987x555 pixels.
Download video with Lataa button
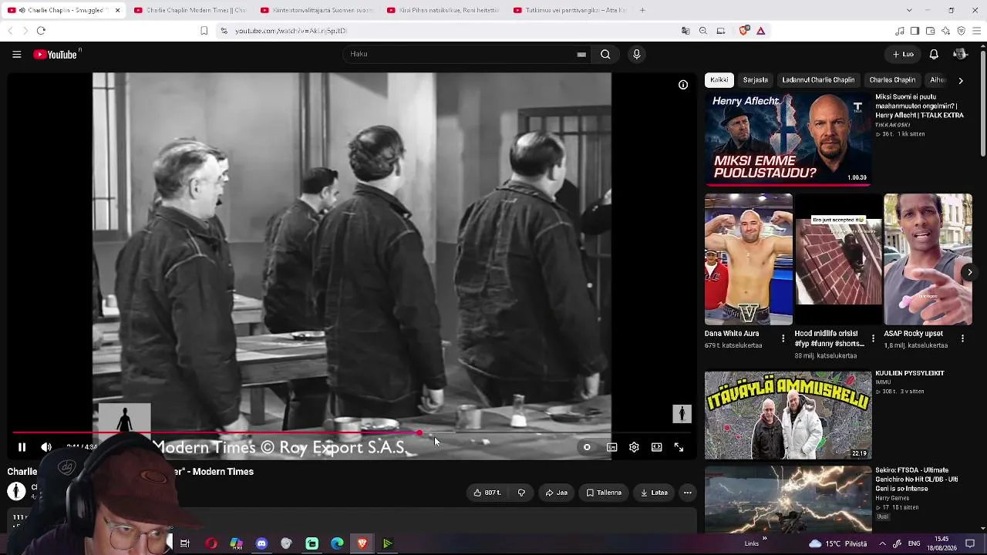(654, 493)
